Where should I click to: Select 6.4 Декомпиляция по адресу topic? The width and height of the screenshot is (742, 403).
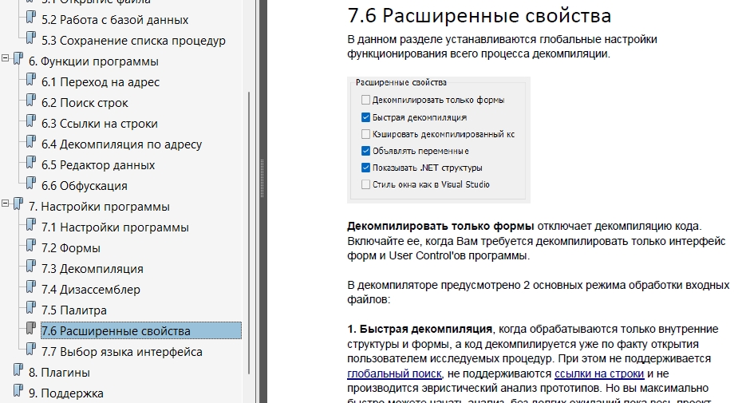click(x=121, y=144)
